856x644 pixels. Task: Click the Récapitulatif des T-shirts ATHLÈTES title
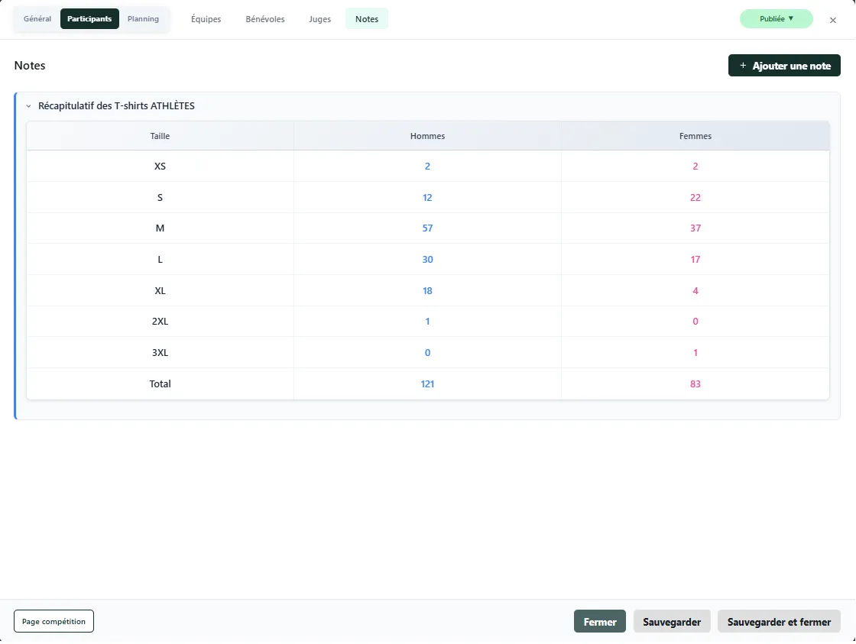[x=116, y=106]
